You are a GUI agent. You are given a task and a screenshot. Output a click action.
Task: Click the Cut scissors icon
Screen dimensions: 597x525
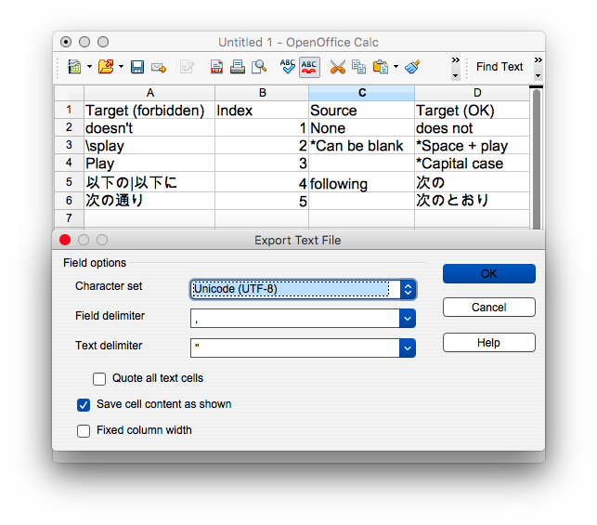tap(338, 67)
